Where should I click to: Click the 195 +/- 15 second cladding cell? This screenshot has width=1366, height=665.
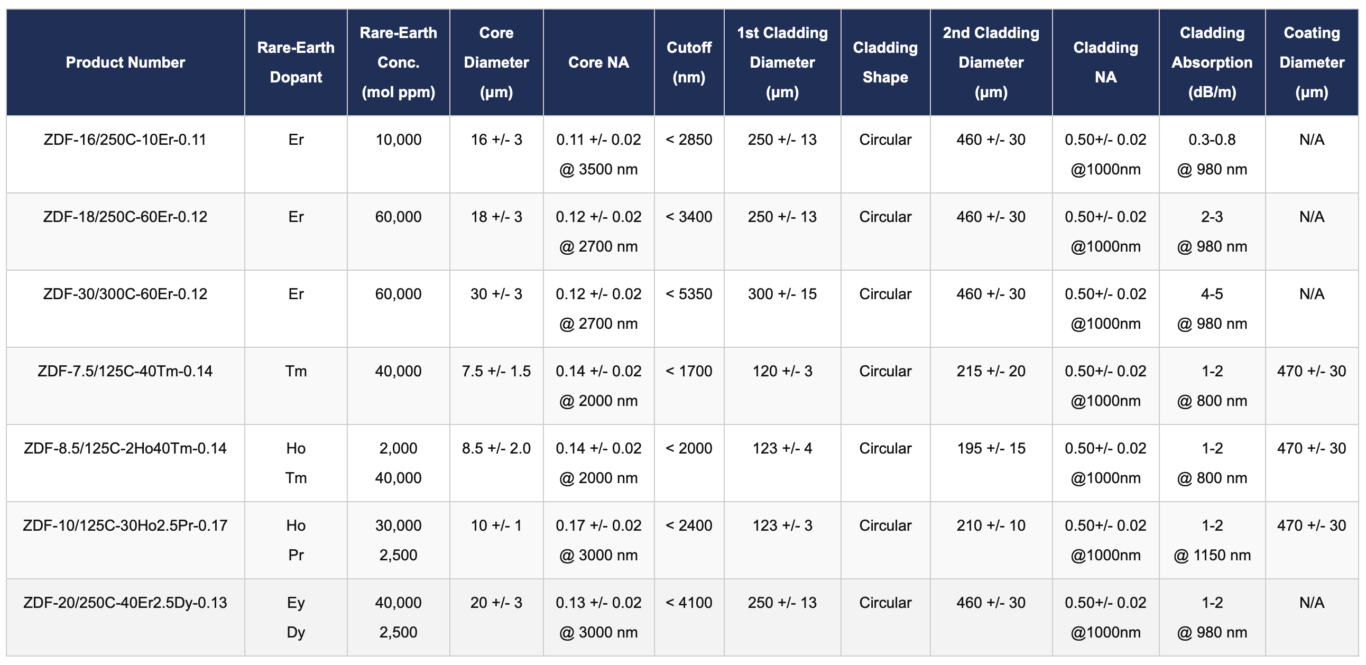(991, 449)
